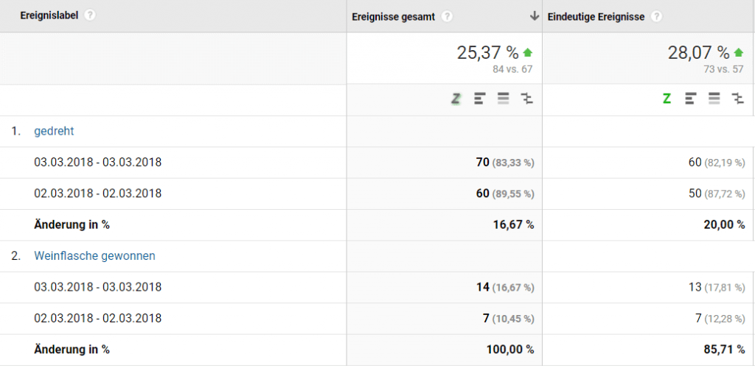Screen dimensions: 755x368
Task: Choose stacked rows view under Ereignisse gesamt
Action: pyautogui.click(x=504, y=99)
